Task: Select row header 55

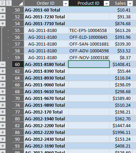Action: coord(18,30)
